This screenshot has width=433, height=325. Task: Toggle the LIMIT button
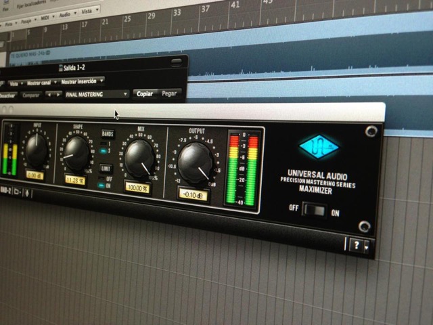pyautogui.click(x=106, y=168)
